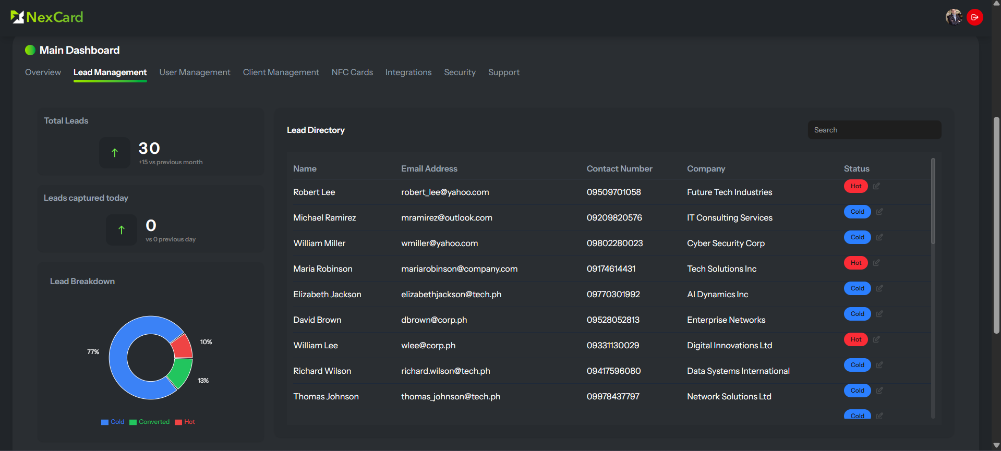This screenshot has height=451, width=1001.
Task: Open the User Management tab
Action: (x=195, y=72)
